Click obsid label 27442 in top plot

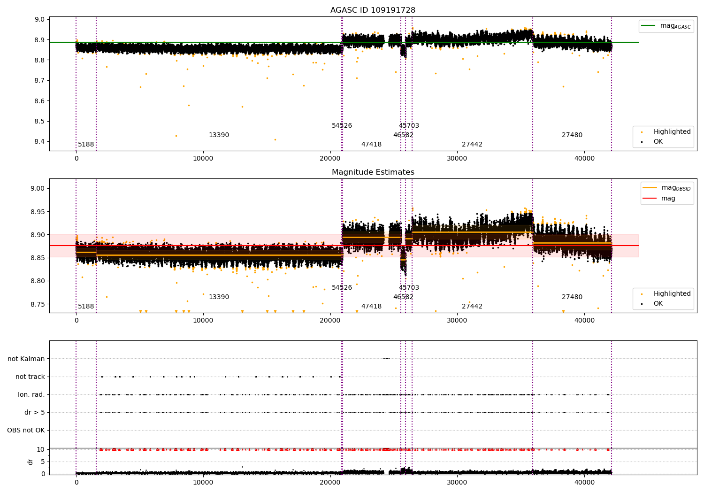[x=472, y=145]
